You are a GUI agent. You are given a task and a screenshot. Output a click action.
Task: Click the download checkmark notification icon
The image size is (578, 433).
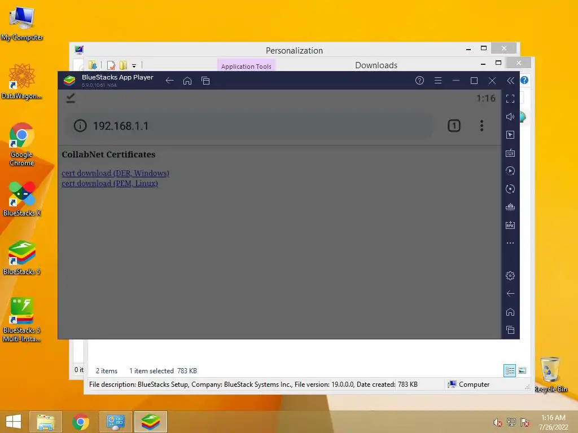pyautogui.click(x=71, y=98)
